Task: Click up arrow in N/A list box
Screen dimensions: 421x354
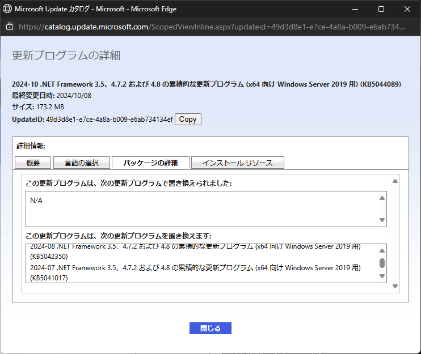Action: (x=382, y=198)
